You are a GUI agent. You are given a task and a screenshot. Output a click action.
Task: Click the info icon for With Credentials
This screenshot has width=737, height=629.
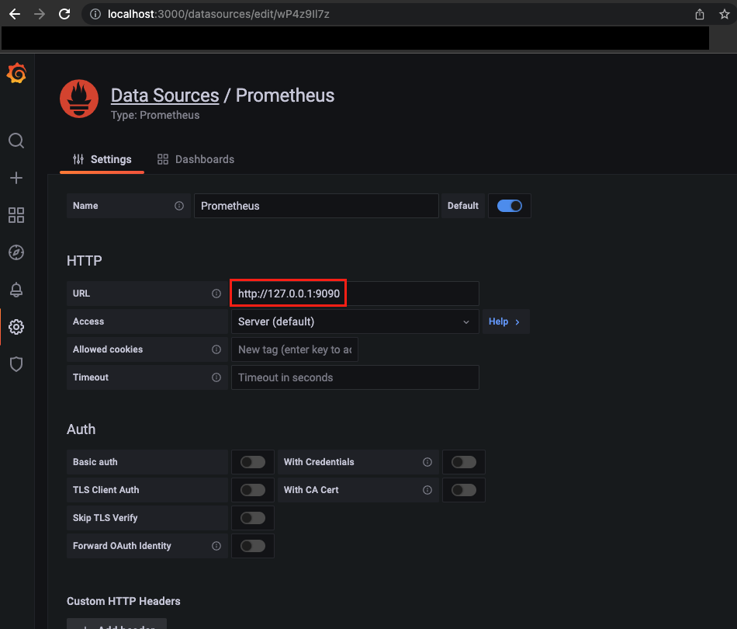[x=427, y=462]
